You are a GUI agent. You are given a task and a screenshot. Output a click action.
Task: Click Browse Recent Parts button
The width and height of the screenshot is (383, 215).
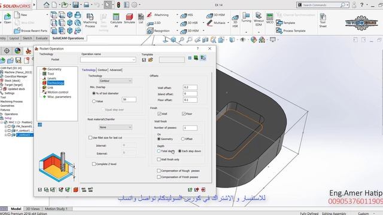31,30
